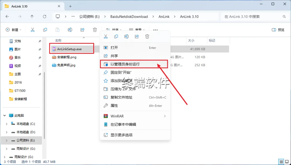This screenshot has width=291, height=165.
Task: Expand the 公司资料 (E:) tree node
Action: (x=7, y=140)
